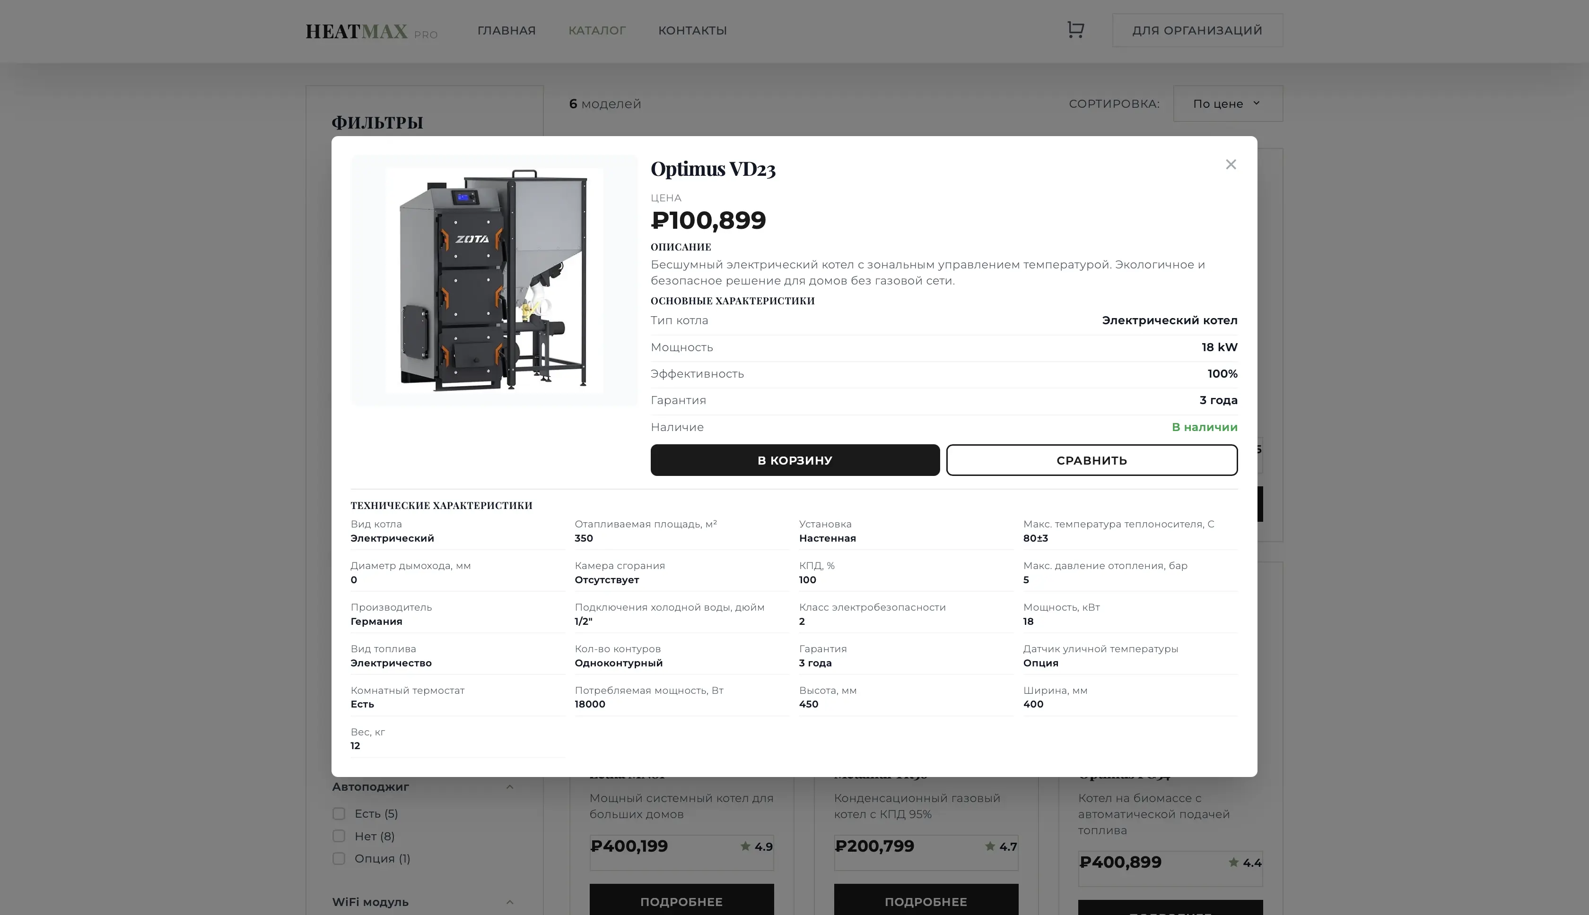Check the Автоподжиг 'Опция (1)' checkbox
The width and height of the screenshot is (1589, 915).
coord(339,858)
